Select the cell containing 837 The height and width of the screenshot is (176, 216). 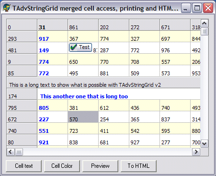pyautogui.click(x=175, y=117)
